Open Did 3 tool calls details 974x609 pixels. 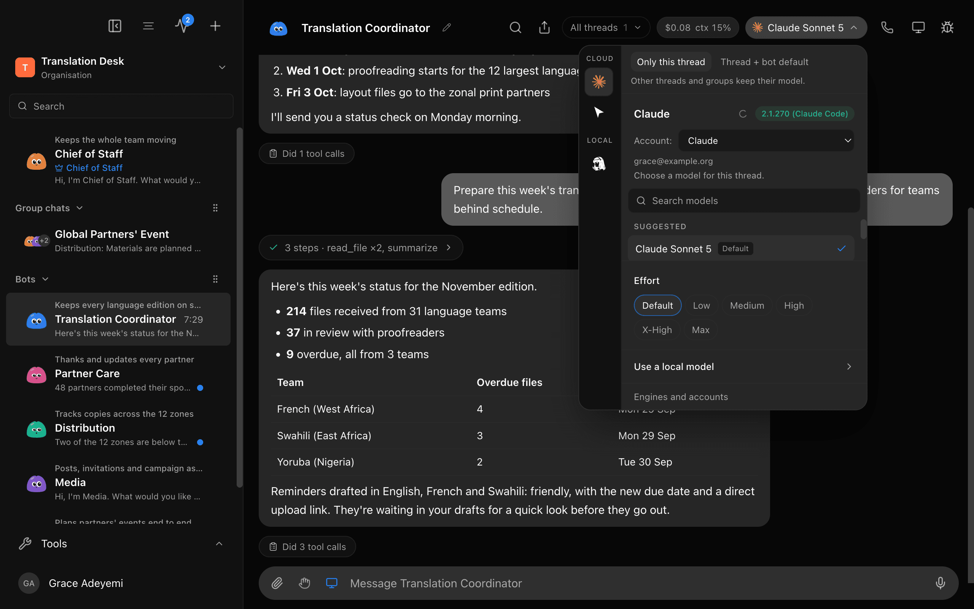pos(307,547)
